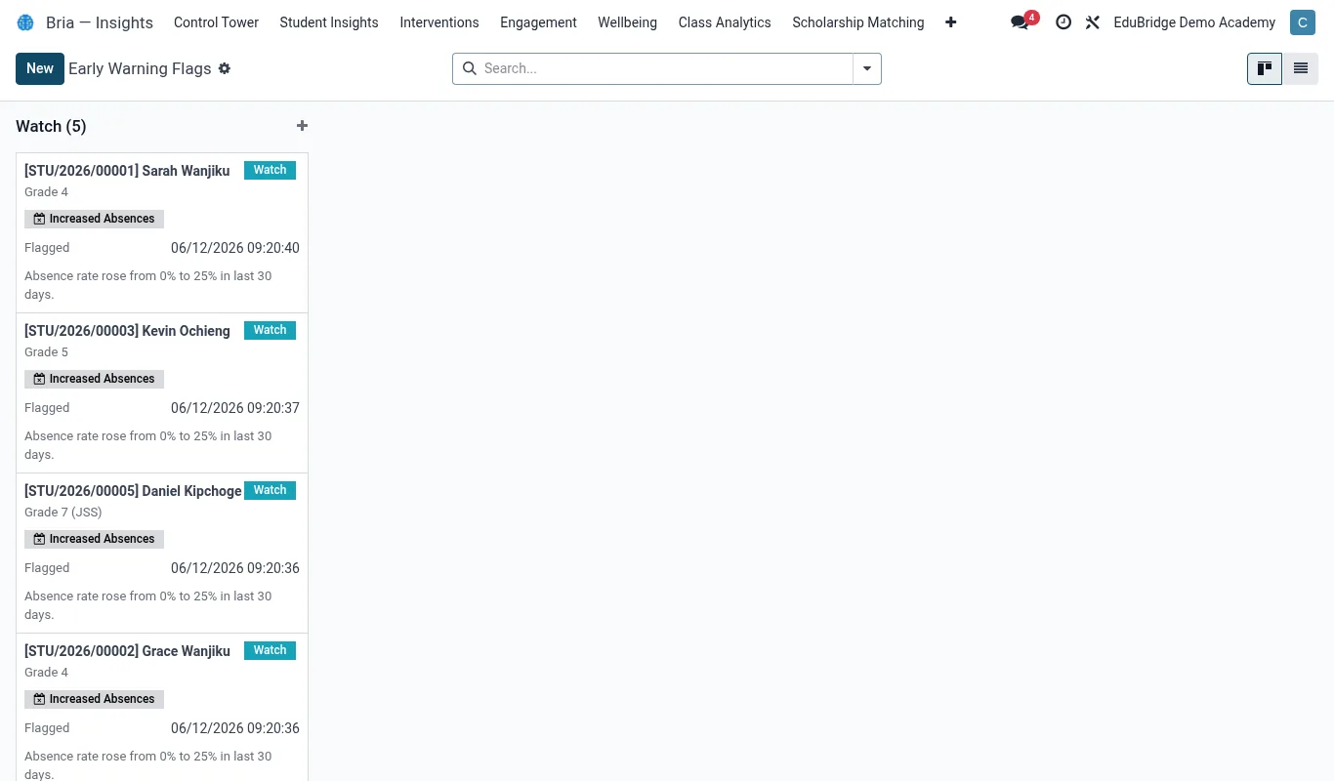Open the Interventions menu
The width and height of the screenshot is (1334, 781).
click(439, 22)
